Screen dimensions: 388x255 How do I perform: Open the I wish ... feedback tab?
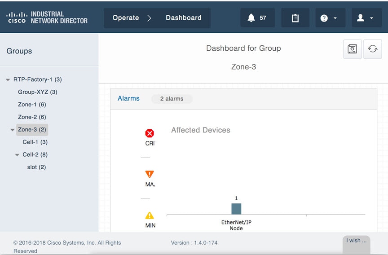[356, 244]
